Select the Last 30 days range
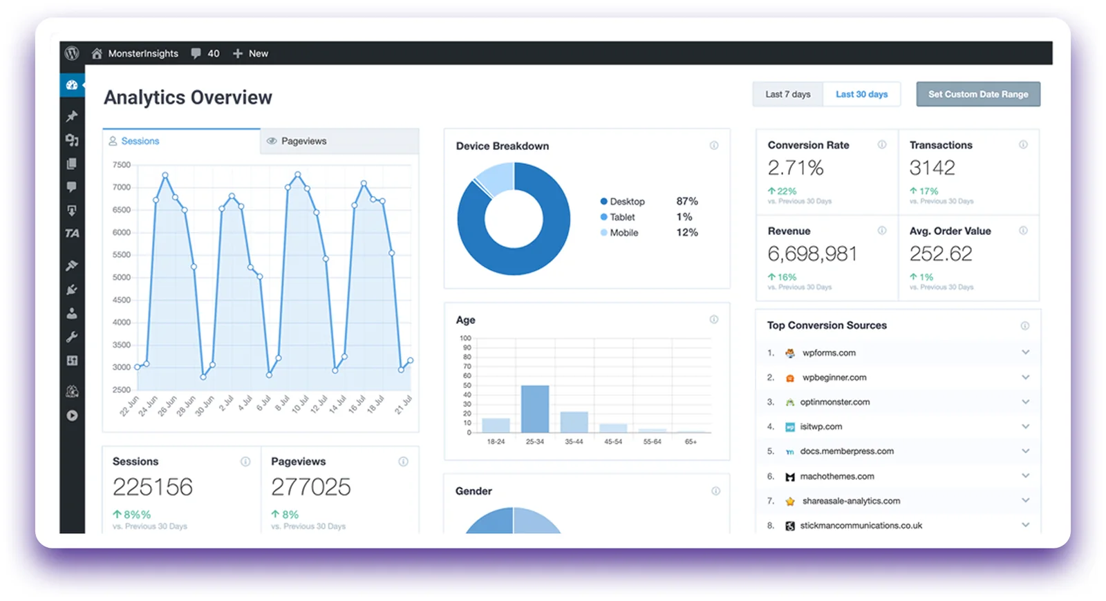This screenshot has width=1106, height=601. [861, 94]
